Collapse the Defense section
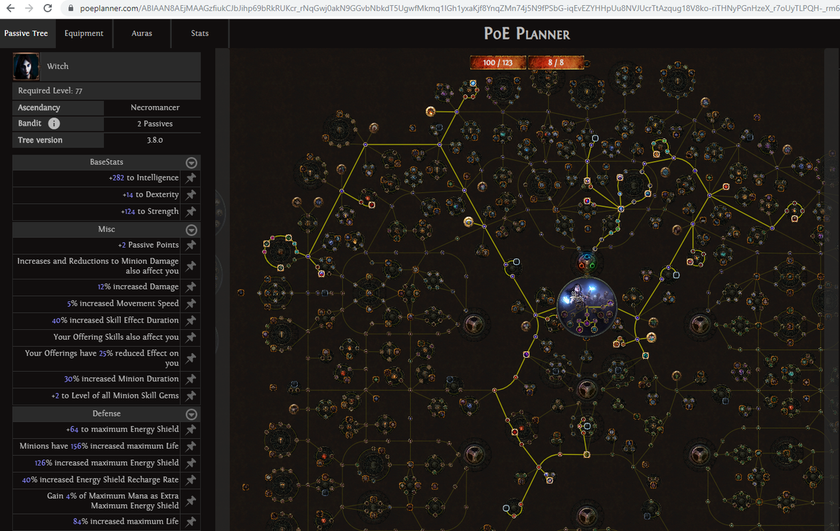This screenshot has height=531, width=840. coord(191,414)
